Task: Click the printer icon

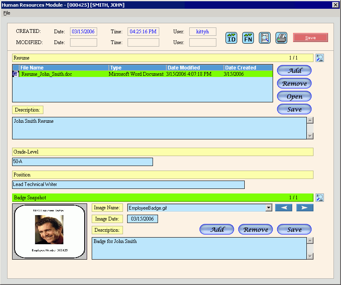Action: tap(281, 38)
